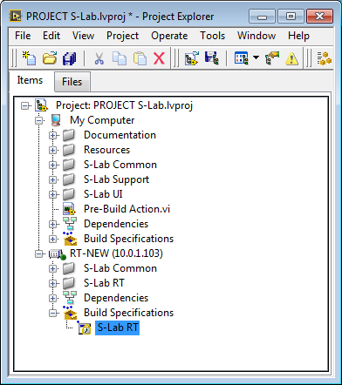The width and height of the screenshot is (342, 385).
Task: Select Pre-Build Action.vi item
Action: [127, 209]
